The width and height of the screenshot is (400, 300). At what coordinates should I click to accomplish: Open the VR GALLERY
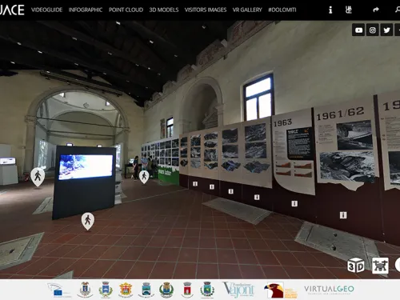click(x=247, y=10)
